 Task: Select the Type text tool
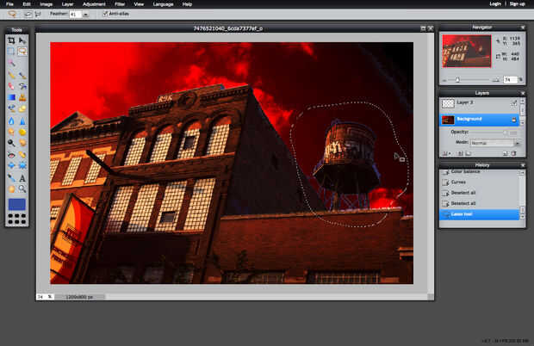[x=22, y=177]
